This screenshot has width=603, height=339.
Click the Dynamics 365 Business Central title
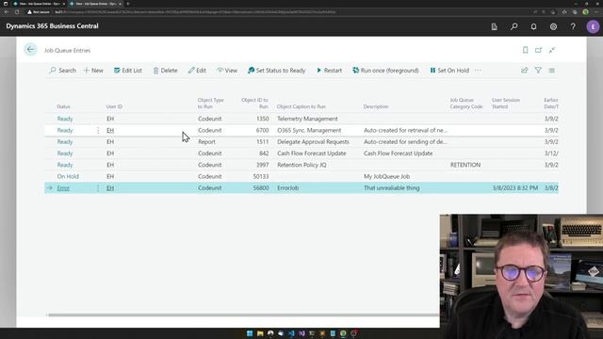point(53,26)
